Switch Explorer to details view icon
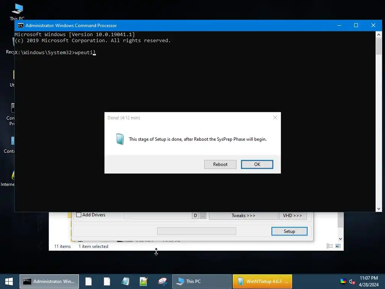The image size is (385, 289). point(329,246)
